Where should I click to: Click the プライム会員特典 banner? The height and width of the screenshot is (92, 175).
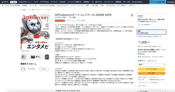click(x=158, y=2)
